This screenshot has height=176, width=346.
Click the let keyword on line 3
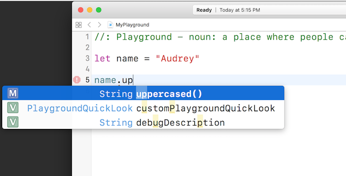coord(103,59)
